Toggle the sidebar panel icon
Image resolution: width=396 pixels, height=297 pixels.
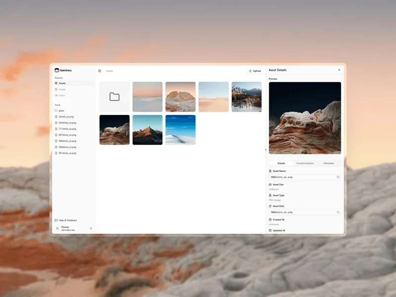(x=99, y=71)
